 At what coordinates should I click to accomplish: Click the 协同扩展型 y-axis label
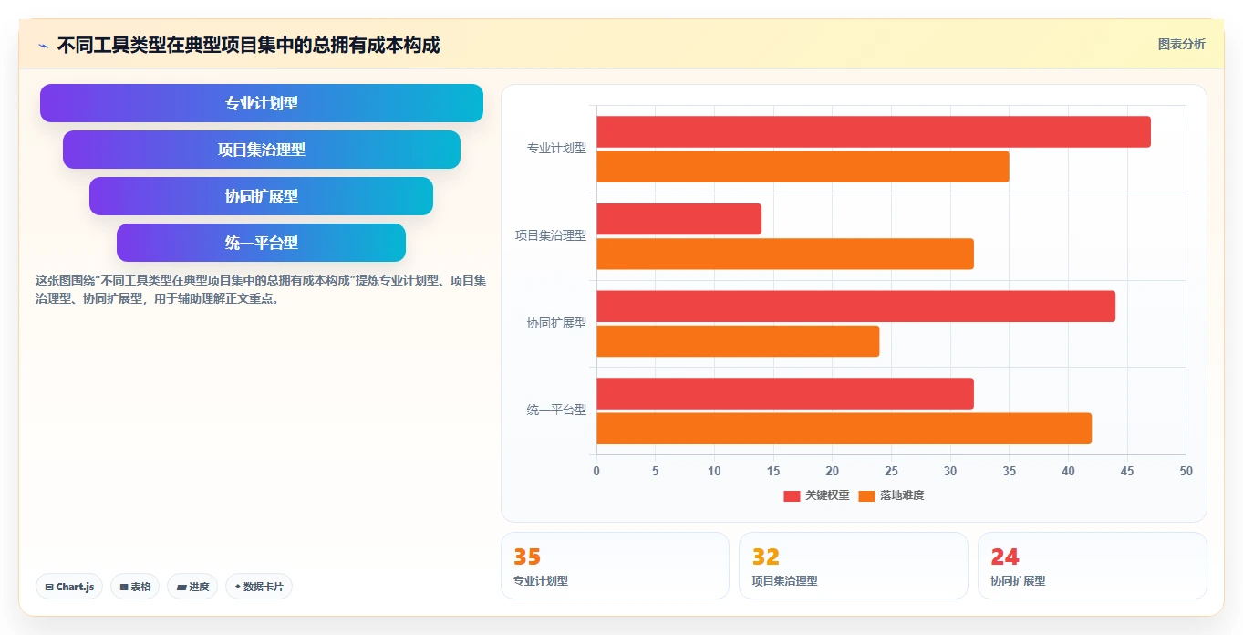(x=556, y=323)
